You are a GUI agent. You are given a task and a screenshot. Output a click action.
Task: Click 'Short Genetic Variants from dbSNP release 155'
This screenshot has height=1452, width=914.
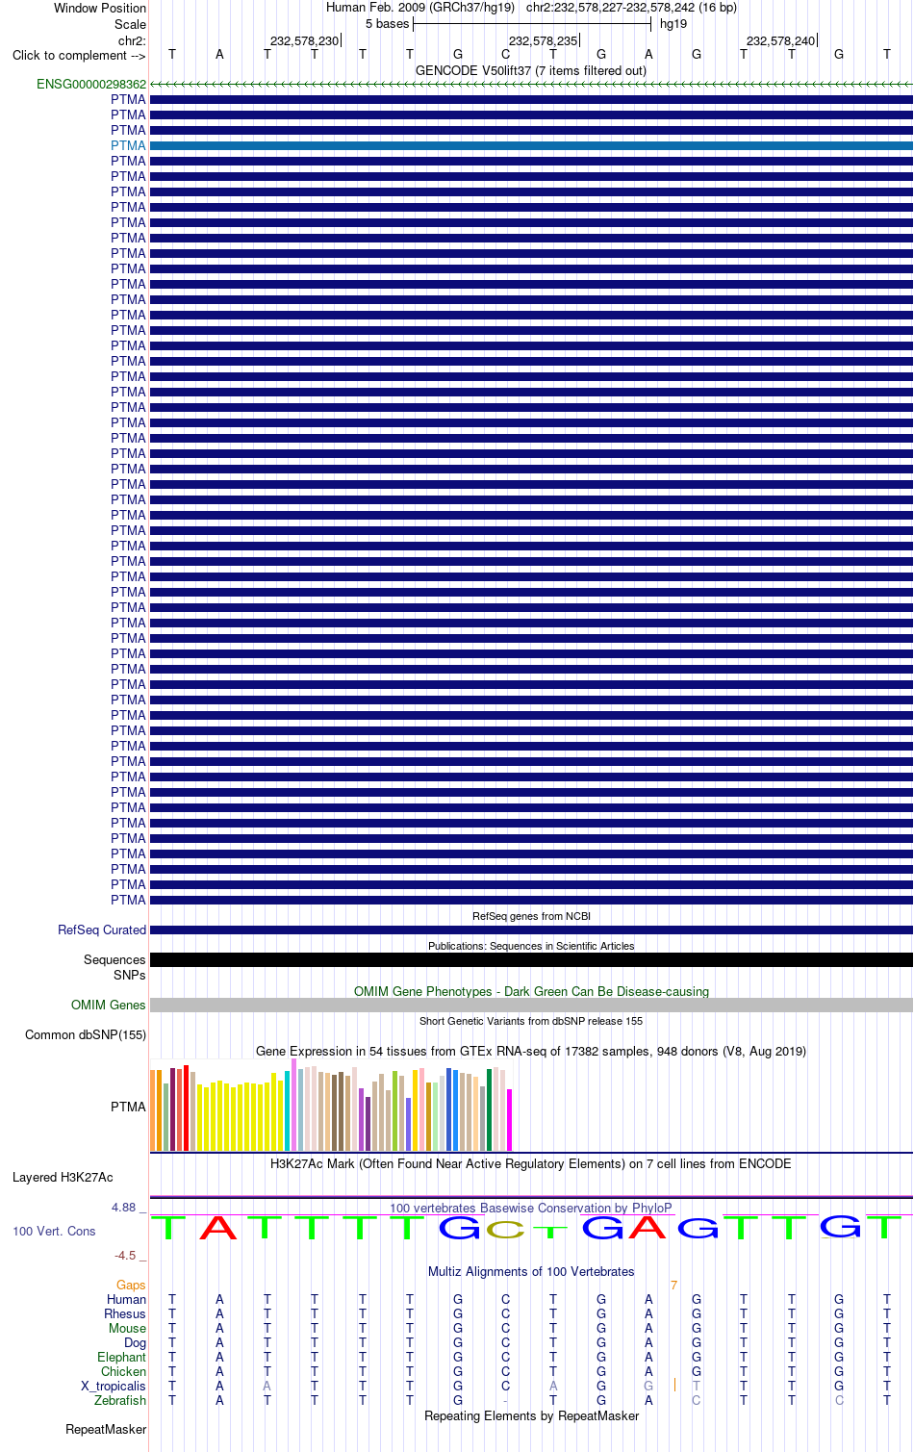tap(531, 1021)
